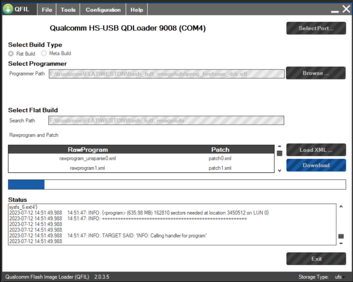Click the Status log scrollbar thumb
353x282 pixels.
[x=341, y=236]
